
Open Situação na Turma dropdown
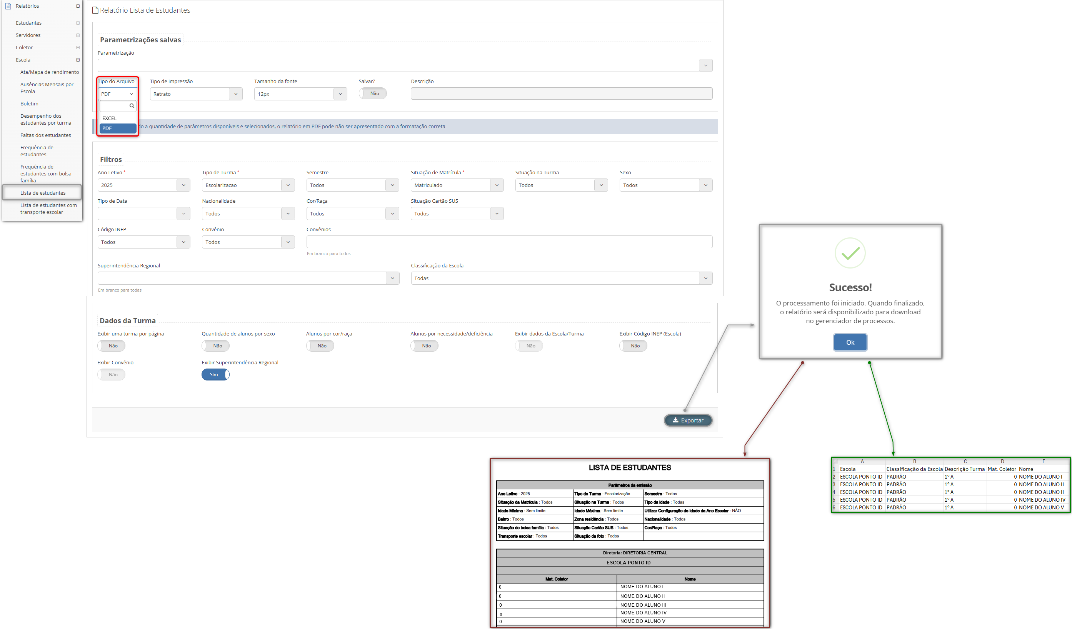pos(562,185)
